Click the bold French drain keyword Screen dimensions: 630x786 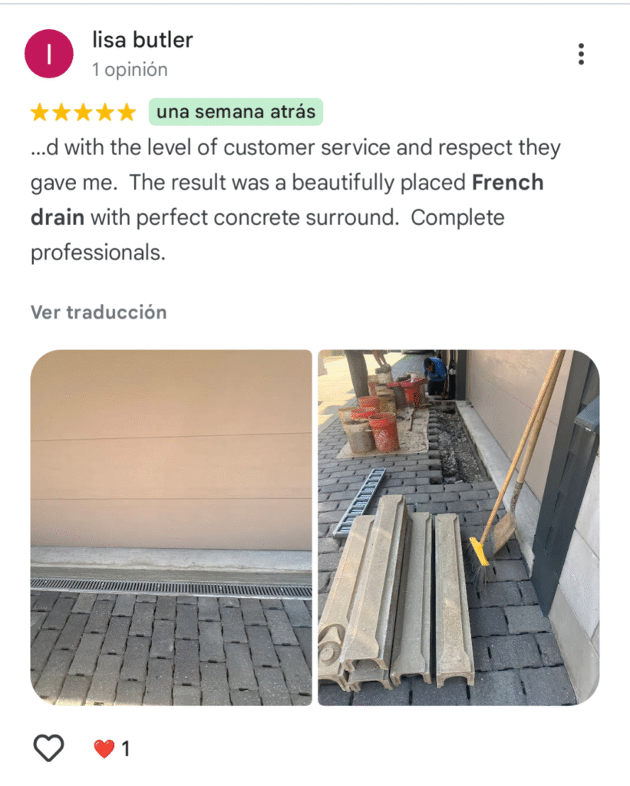tap(287, 200)
